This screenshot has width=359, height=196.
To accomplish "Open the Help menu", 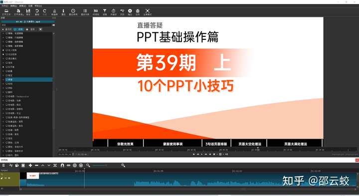I will (x=38, y=5).
